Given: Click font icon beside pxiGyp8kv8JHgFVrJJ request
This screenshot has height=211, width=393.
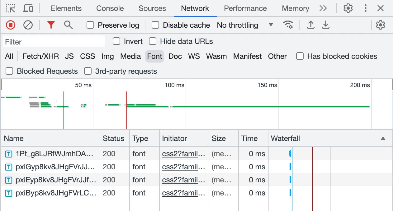Looking at the screenshot, I should click(9, 167).
